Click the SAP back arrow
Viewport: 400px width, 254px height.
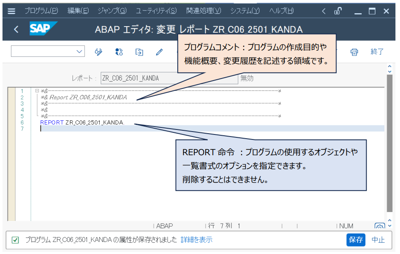tap(16, 29)
